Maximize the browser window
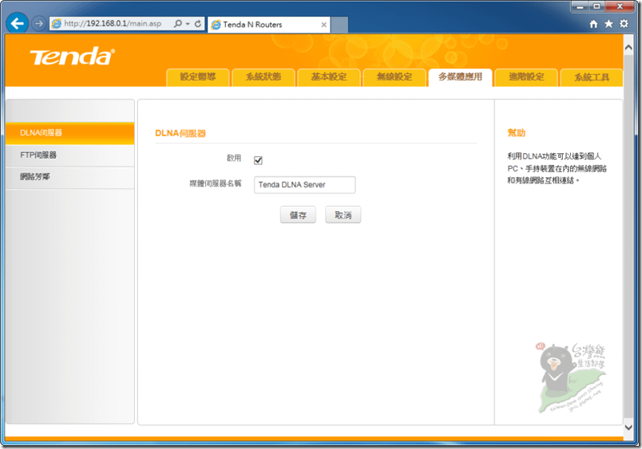 596,6
